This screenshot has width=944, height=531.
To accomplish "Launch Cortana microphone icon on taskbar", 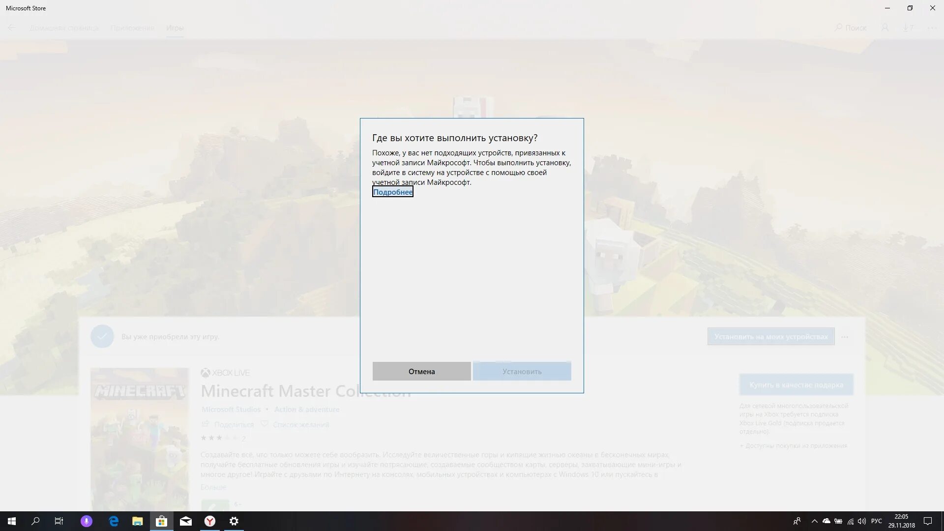I will pos(86,521).
